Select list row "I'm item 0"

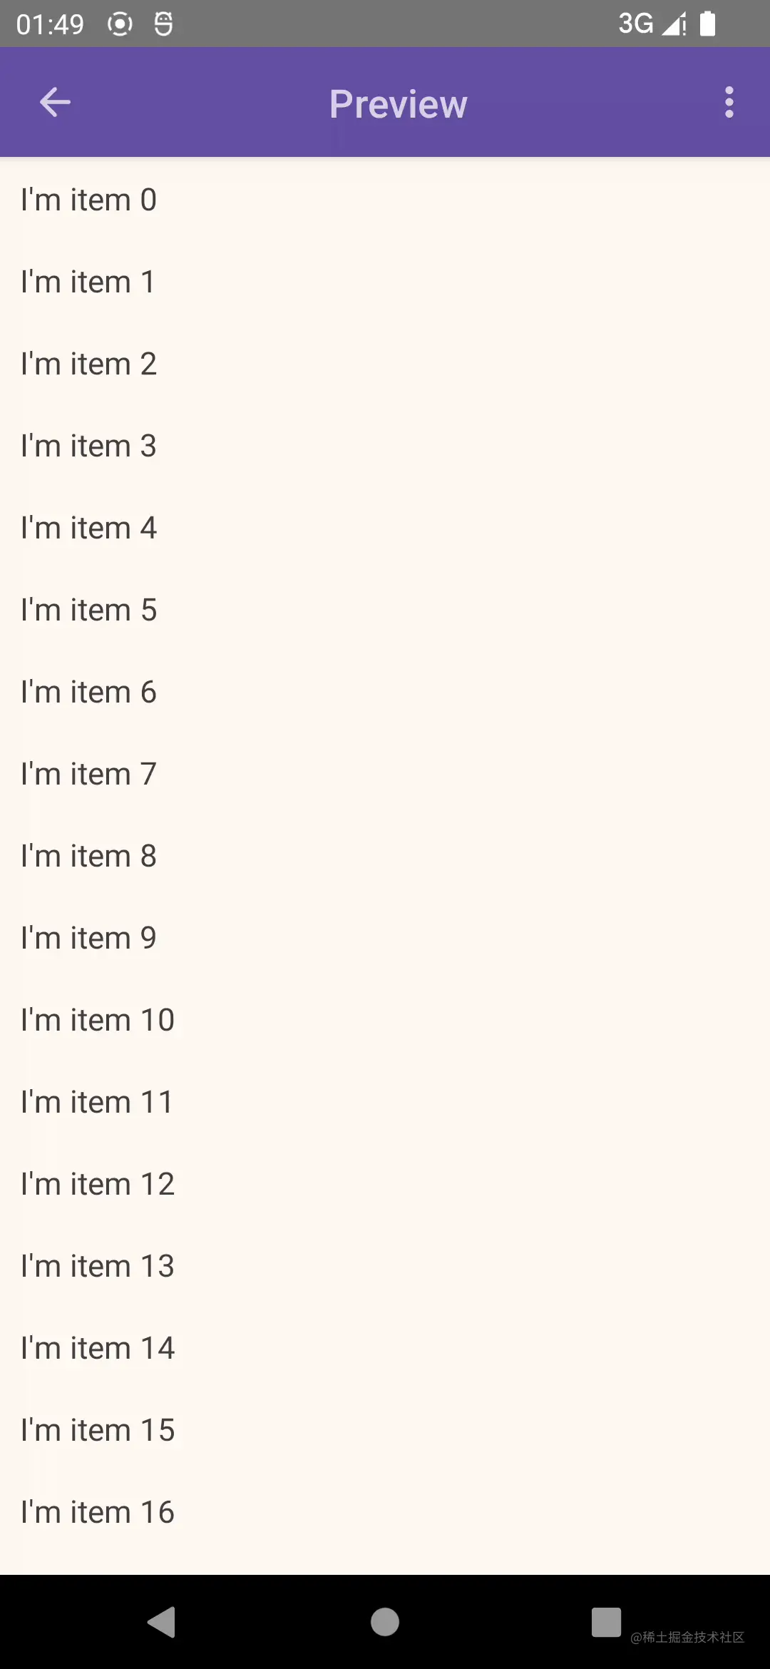385,200
